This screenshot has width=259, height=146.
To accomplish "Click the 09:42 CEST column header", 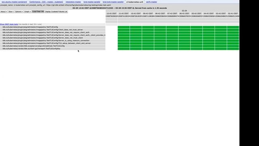I will click(x=148, y=13).
